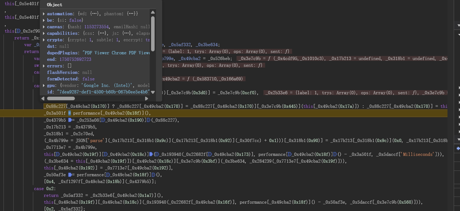Click the inline marker before _0x49cba2(0x190)
Screen dimensions: 460x211
pyautogui.click(x=103, y=120)
